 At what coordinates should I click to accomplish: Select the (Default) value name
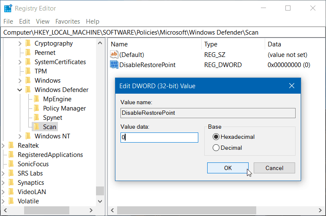[131, 54]
